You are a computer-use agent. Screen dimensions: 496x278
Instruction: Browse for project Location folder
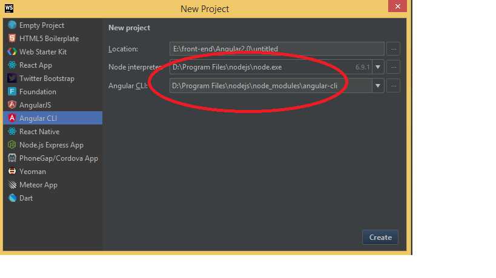(393, 49)
